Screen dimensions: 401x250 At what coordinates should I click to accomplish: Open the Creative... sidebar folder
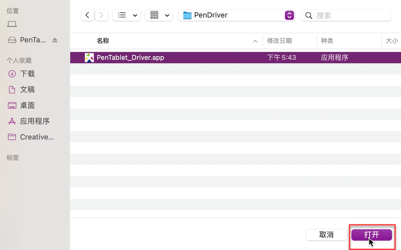pos(37,137)
